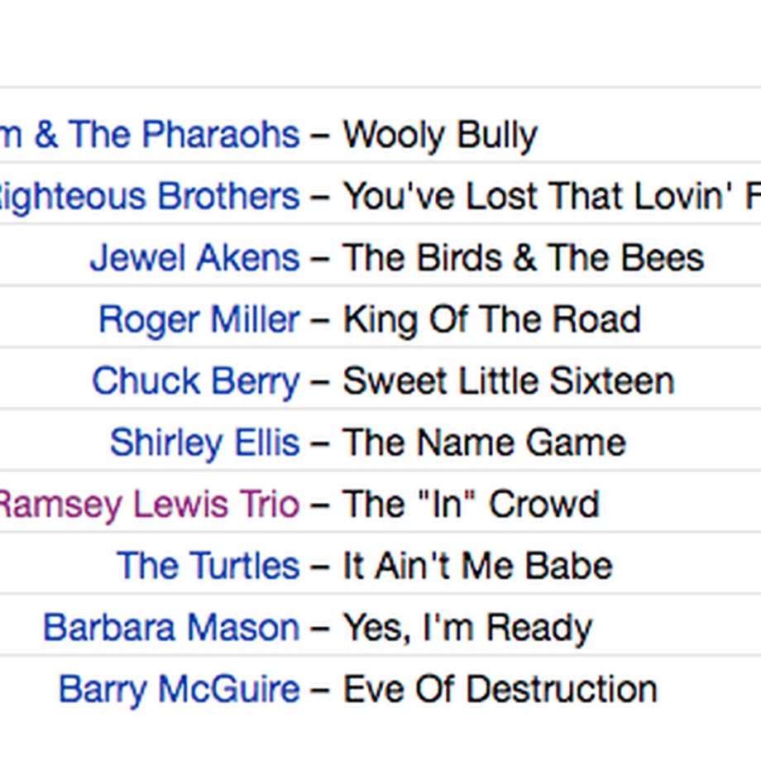Click It Ain't Me Babe title

[x=477, y=566]
